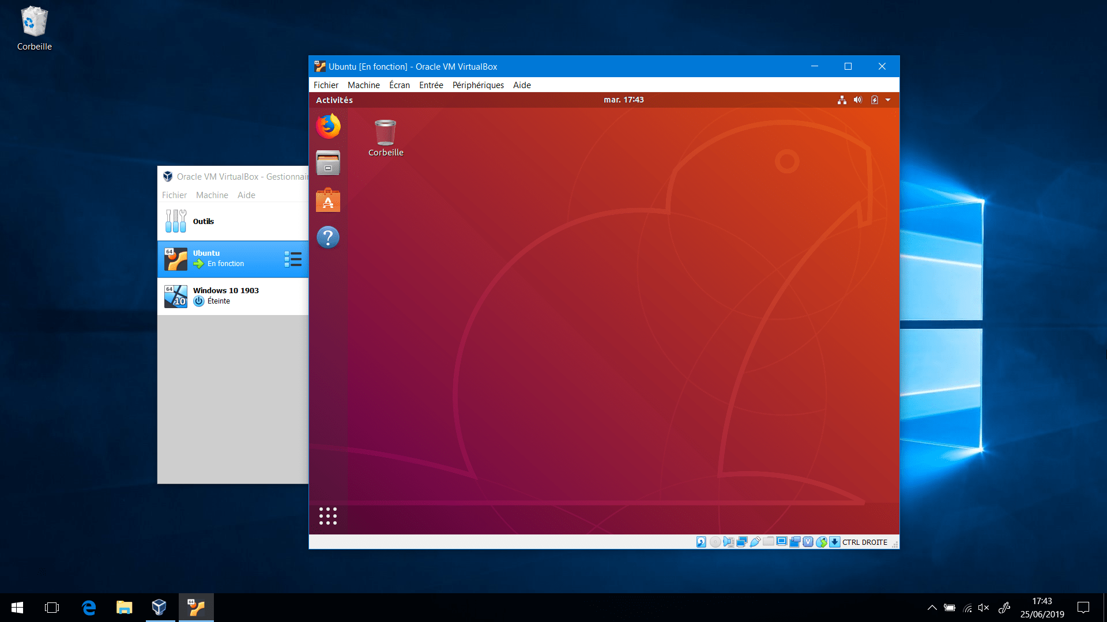Click the network adapters status icon

742,542
